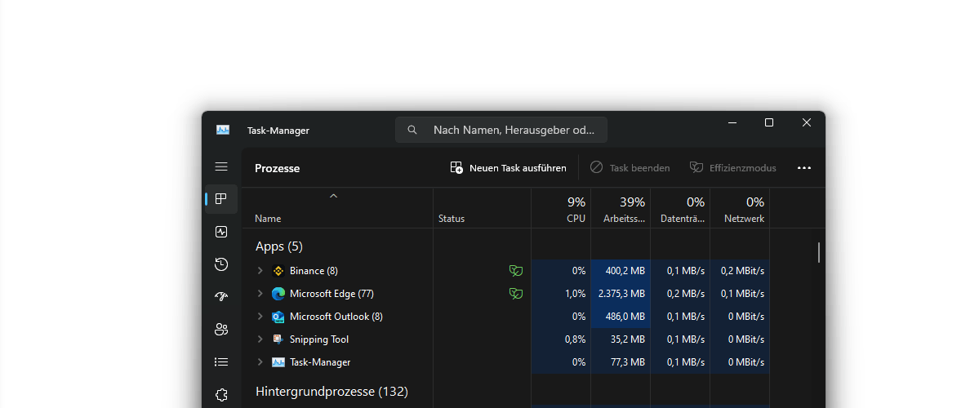
Task: Open the Services puzzle icon in sidebar
Action: coord(221,395)
